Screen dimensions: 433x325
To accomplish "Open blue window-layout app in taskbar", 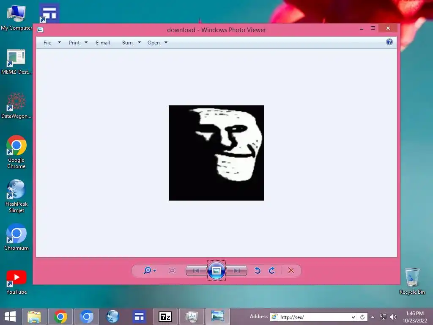I will click(139, 317).
